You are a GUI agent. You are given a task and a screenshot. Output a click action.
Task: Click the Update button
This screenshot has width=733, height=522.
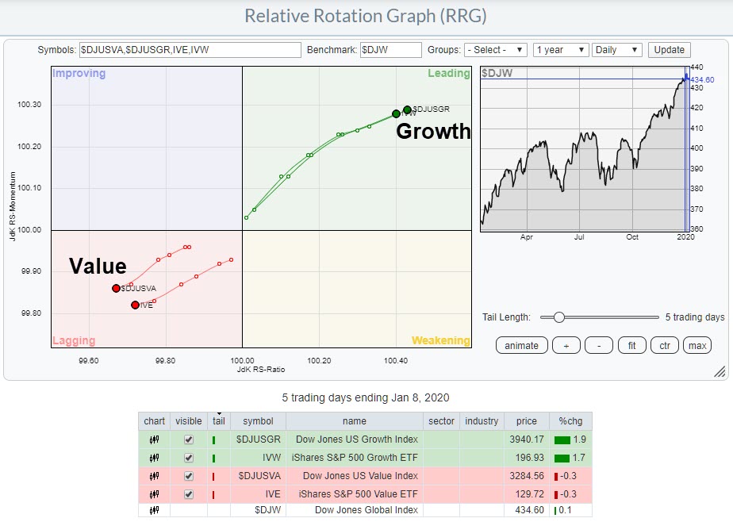coord(669,50)
